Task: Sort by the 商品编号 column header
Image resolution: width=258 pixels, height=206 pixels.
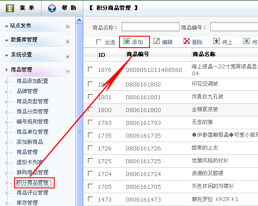Action: [x=138, y=54]
